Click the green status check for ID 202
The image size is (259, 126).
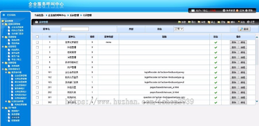[x=216, y=92]
